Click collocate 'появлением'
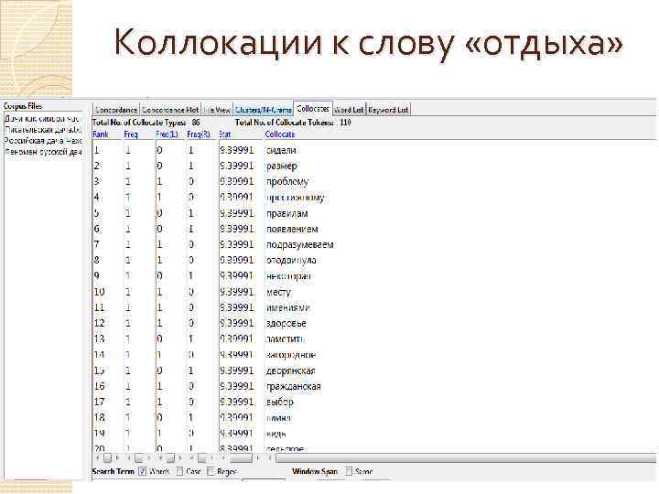 pos(292,229)
